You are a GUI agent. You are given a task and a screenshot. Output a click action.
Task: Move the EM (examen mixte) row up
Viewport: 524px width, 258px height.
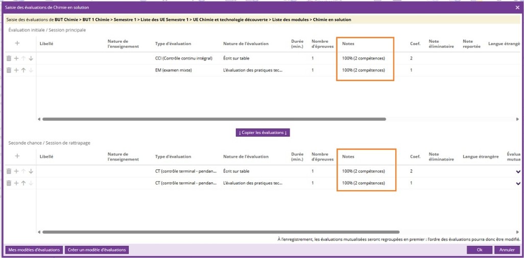(23, 70)
